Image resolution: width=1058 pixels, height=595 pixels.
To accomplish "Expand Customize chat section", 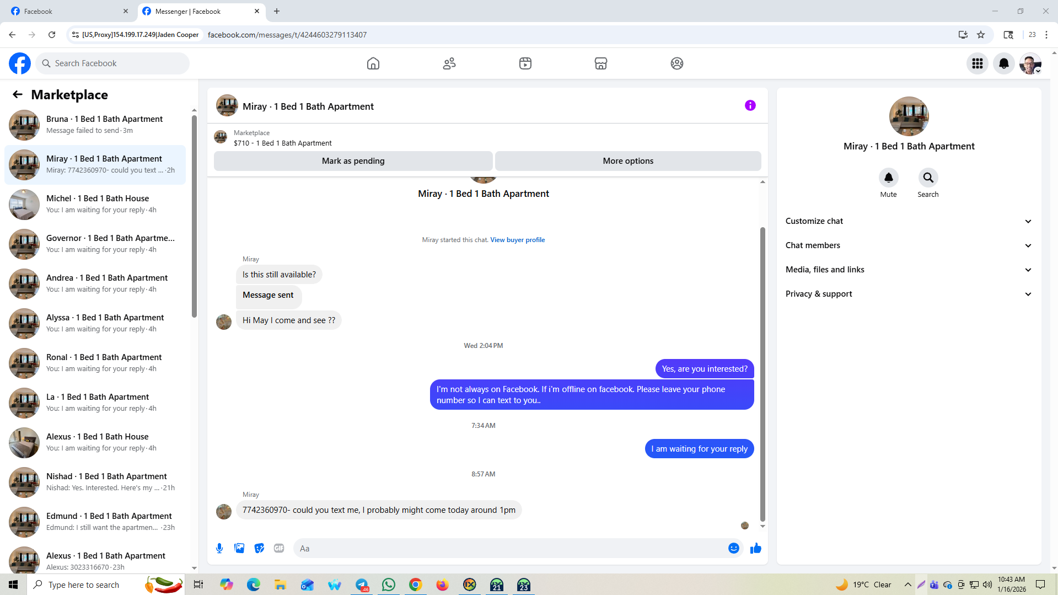I will [x=909, y=221].
